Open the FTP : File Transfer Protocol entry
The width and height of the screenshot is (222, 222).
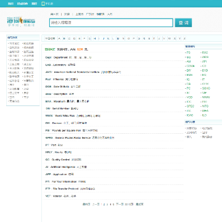tap(70, 189)
